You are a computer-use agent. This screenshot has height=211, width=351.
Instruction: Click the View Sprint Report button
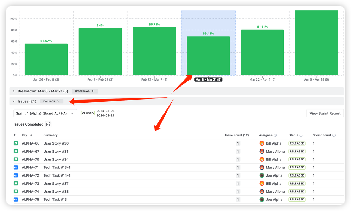pos(325,113)
